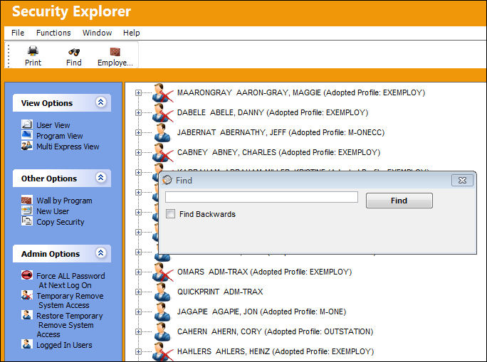Click Logged In Users link

[64, 345]
